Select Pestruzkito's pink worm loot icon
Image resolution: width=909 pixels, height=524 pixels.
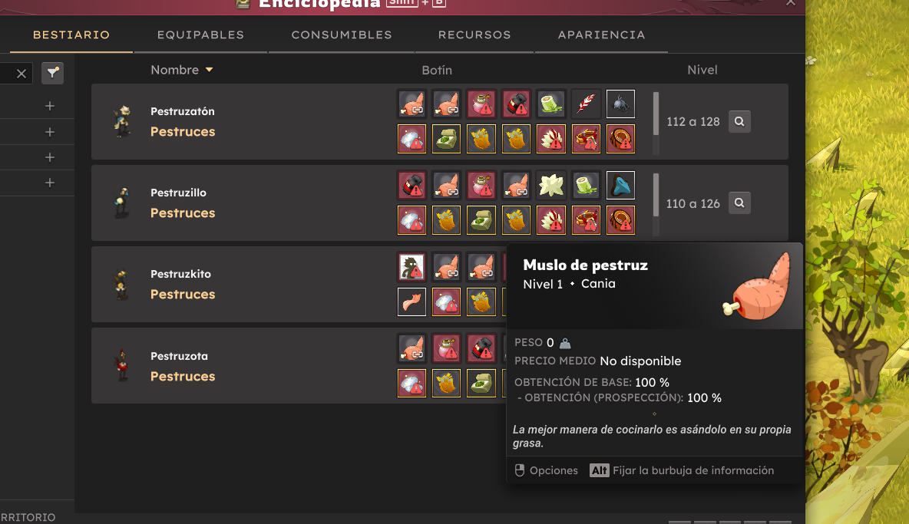click(412, 302)
